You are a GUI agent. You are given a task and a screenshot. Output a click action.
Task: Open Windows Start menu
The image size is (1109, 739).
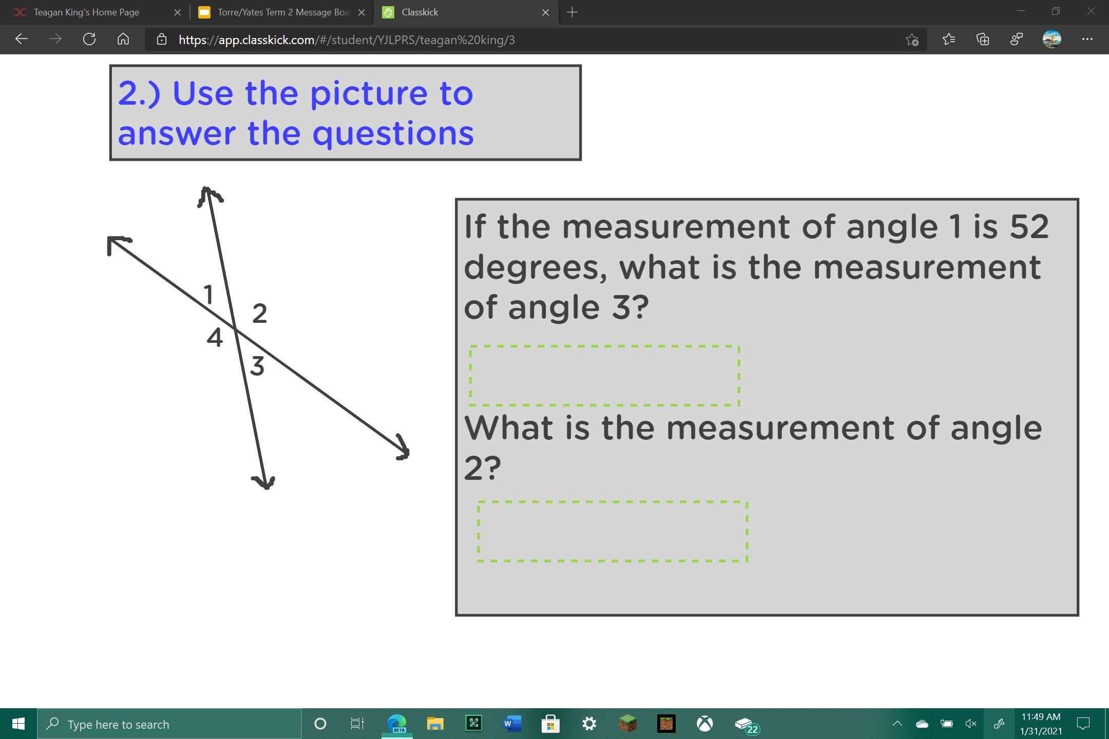click(18, 724)
